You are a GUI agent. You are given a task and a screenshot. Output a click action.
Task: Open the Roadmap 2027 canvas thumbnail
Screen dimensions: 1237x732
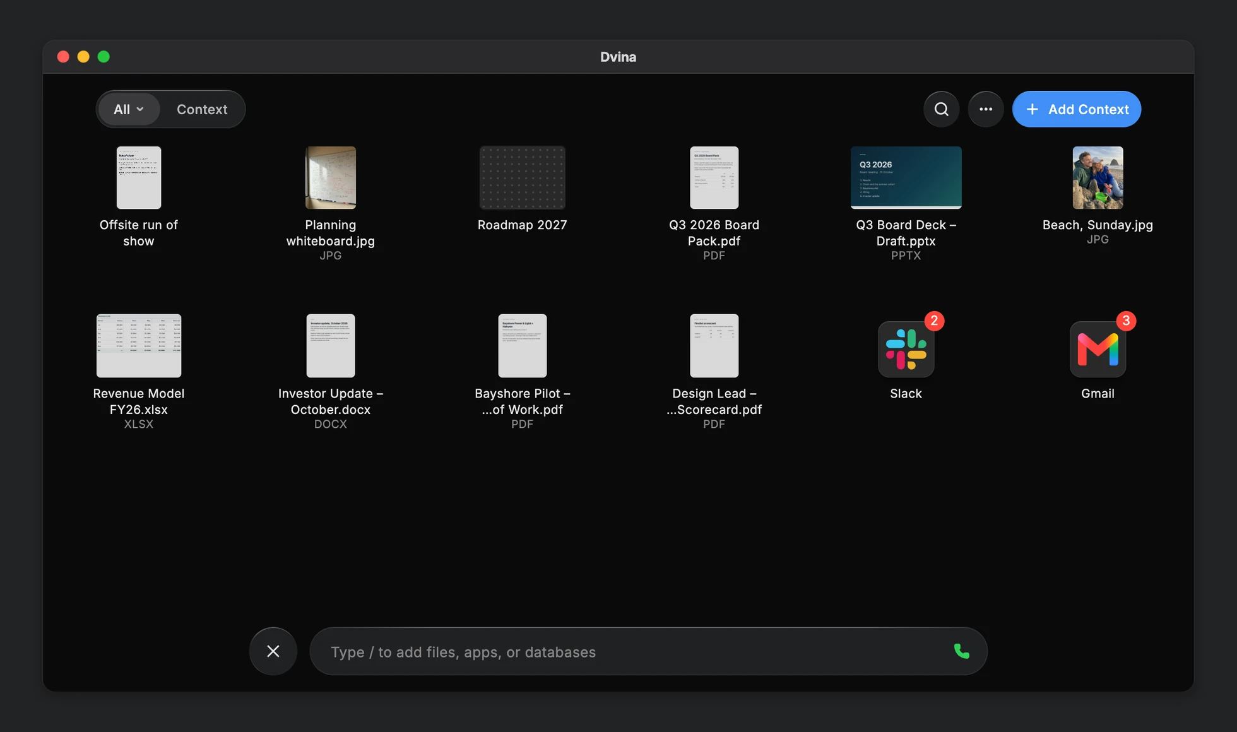click(523, 177)
